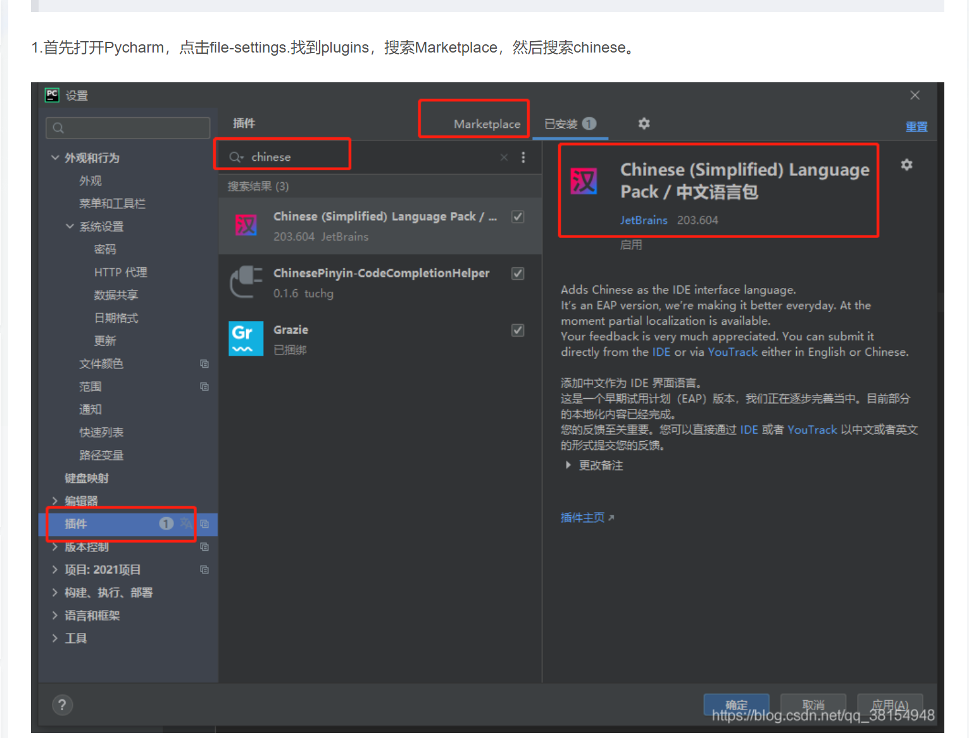Screen dimensions: 969x738
Task: Click the gear icon beside plugin title
Action: click(906, 165)
